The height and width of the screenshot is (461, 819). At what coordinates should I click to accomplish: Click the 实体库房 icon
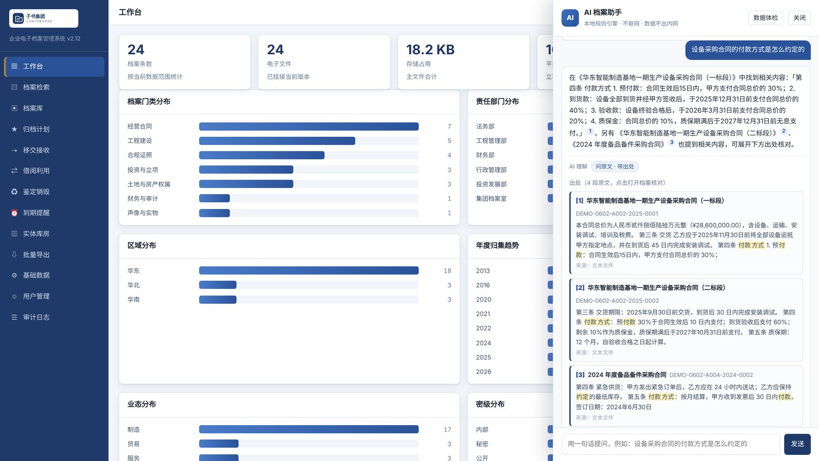pyautogui.click(x=14, y=234)
